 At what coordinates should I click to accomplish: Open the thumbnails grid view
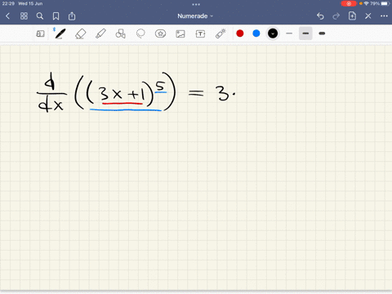24,16
